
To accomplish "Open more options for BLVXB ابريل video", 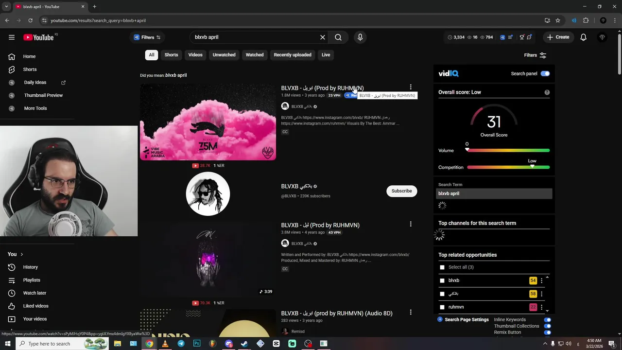I will click(x=411, y=87).
